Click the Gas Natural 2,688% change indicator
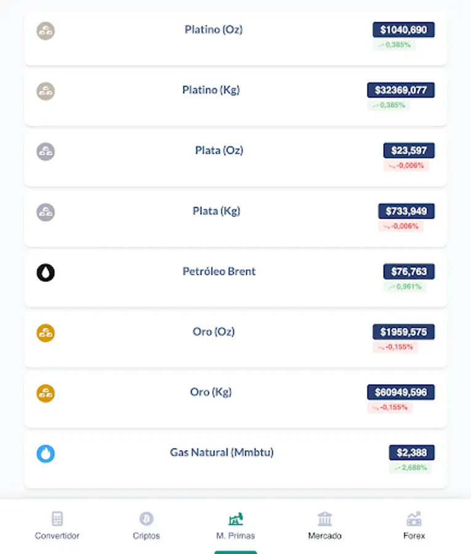 (x=410, y=468)
